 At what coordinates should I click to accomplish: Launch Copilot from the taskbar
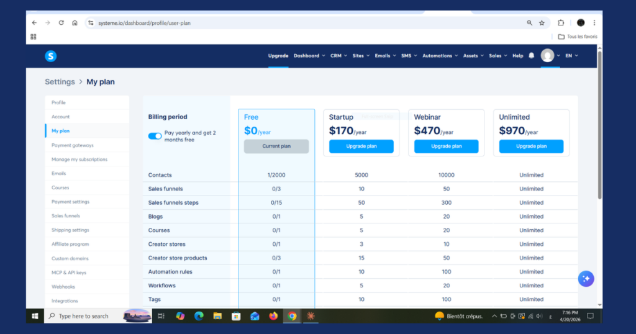(180, 316)
